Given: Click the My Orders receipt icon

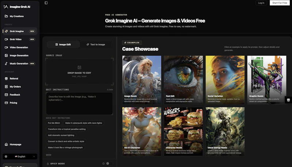Looking at the screenshot, I should [6, 87].
